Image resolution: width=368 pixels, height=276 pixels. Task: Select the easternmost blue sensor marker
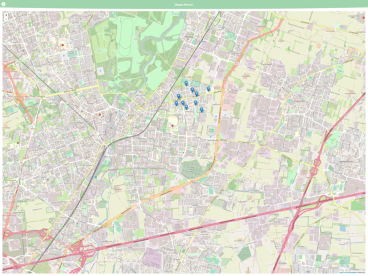[x=208, y=89]
